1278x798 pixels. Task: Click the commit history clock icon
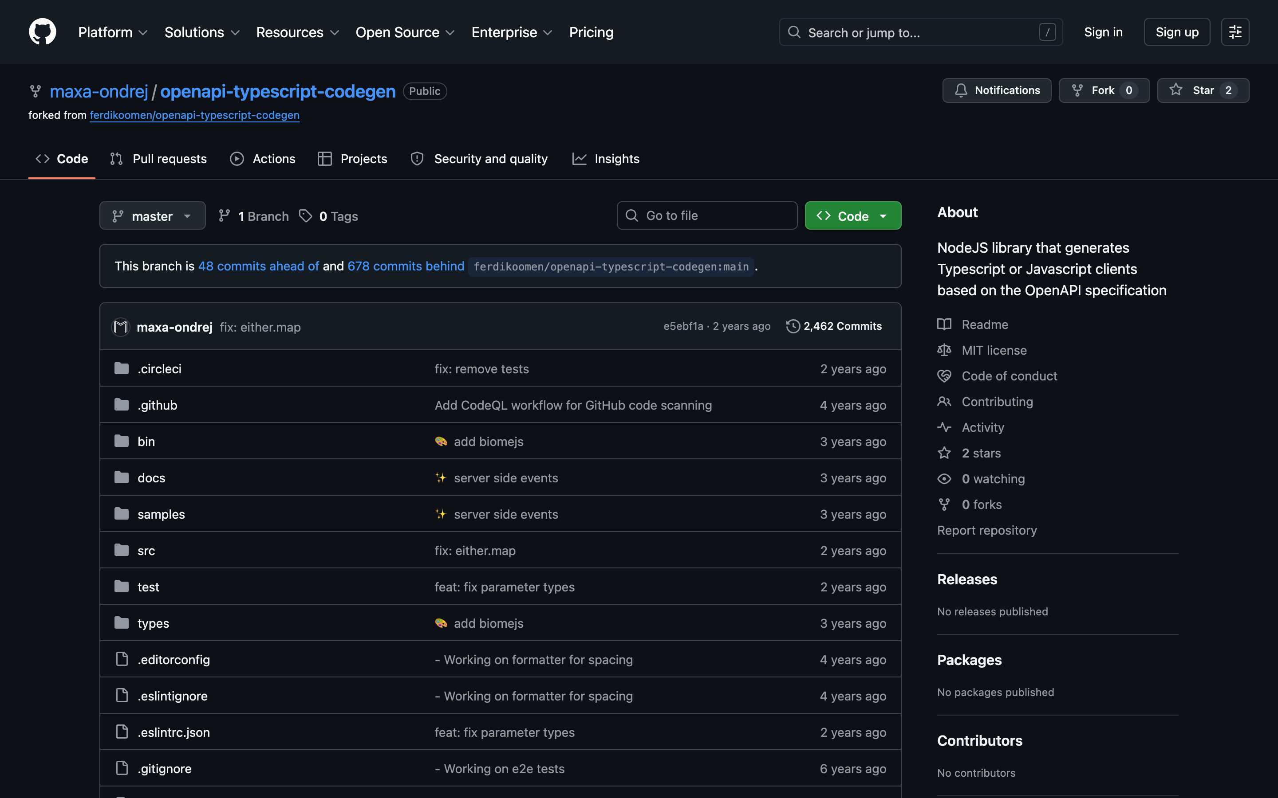(x=793, y=326)
